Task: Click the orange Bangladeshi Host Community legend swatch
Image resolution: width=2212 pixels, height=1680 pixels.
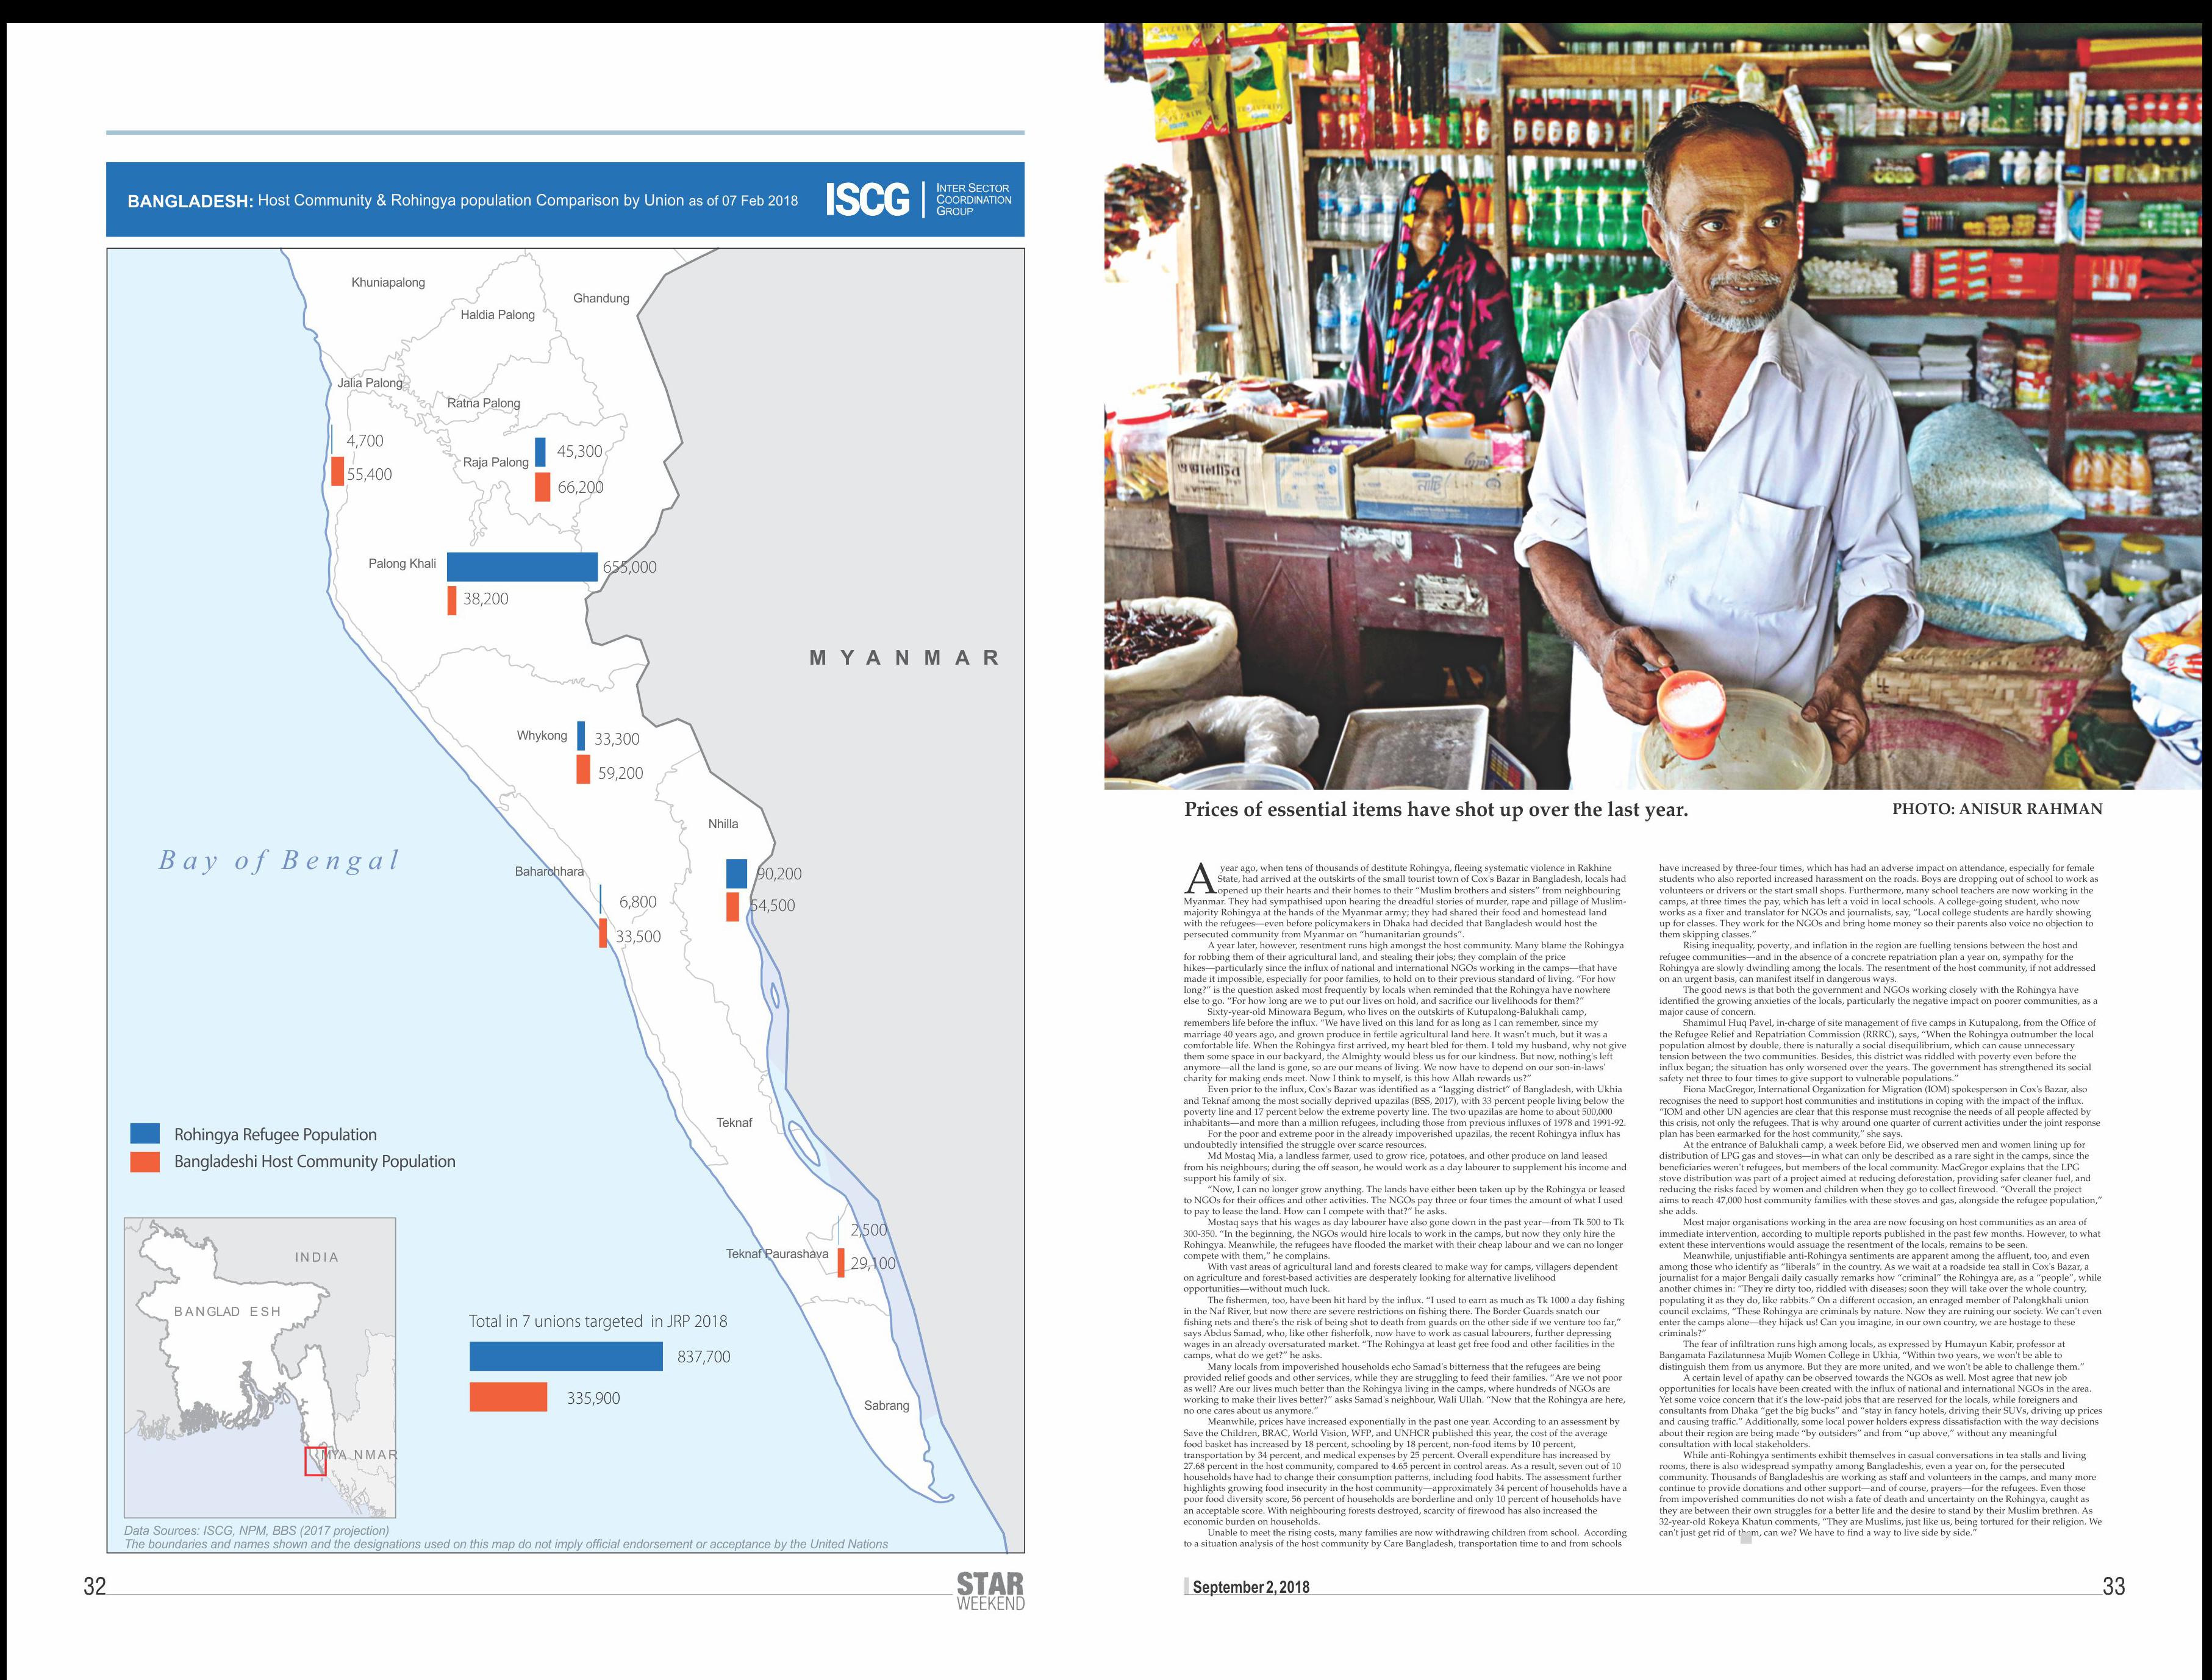Action: pos(145,1161)
